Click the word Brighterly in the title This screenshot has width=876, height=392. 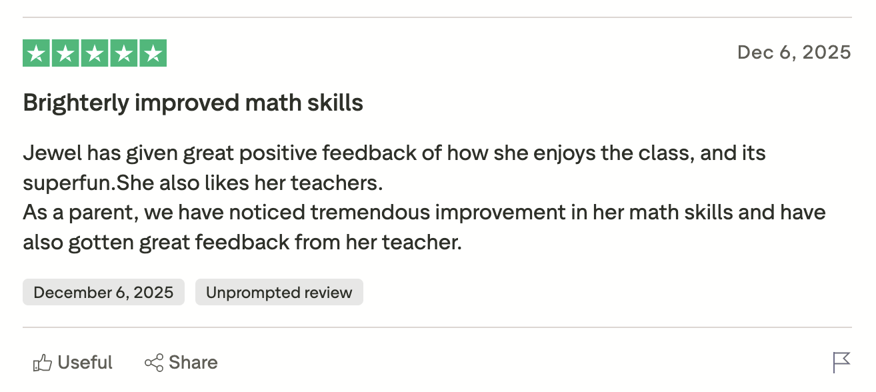(x=75, y=103)
